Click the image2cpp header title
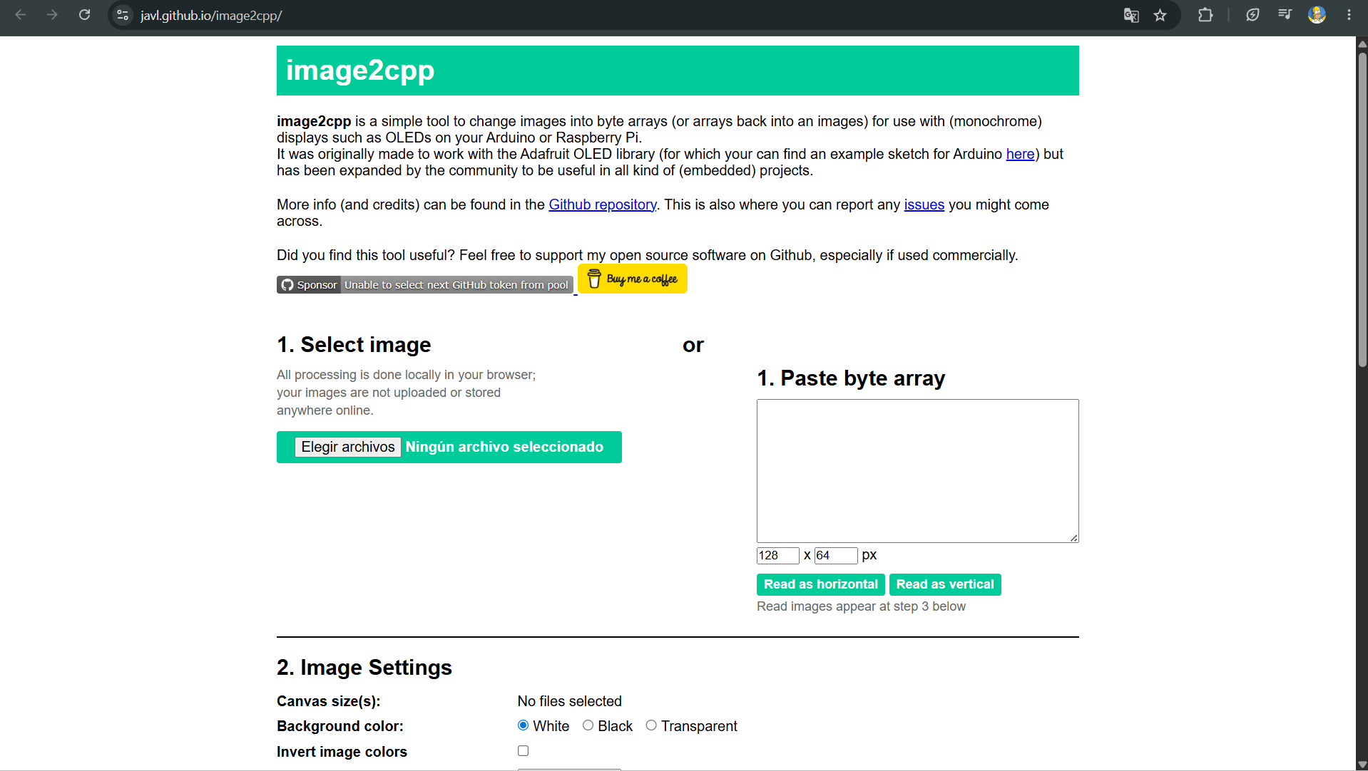The height and width of the screenshot is (771, 1368). click(360, 70)
